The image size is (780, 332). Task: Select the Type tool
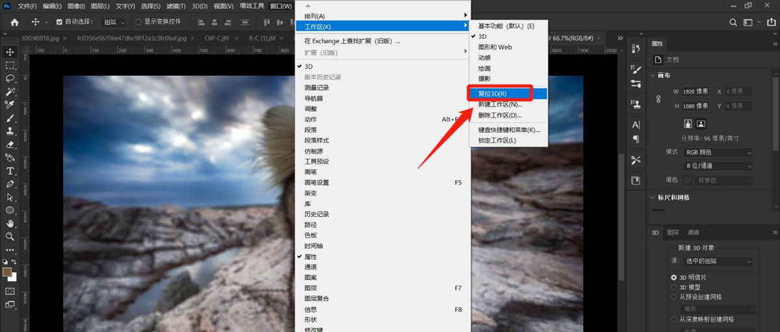click(x=10, y=171)
